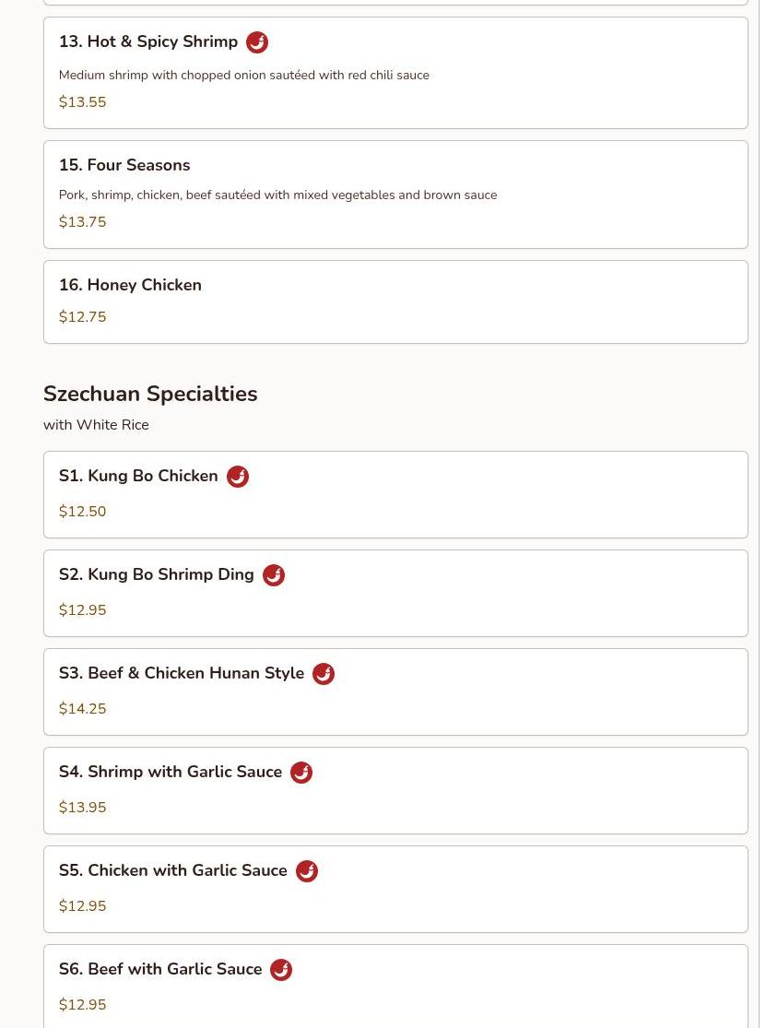Open the 13. Hot & Spicy Shrimp item
778x1028 pixels.
tap(148, 42)
